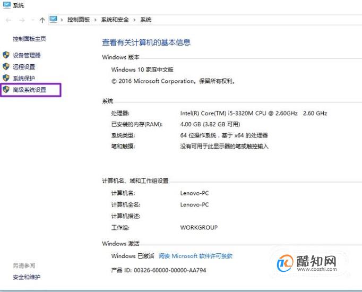The height and width of the screenshot is (292, 362).
Task: Go up one level with the Up arrow
Action: (42, 20)
